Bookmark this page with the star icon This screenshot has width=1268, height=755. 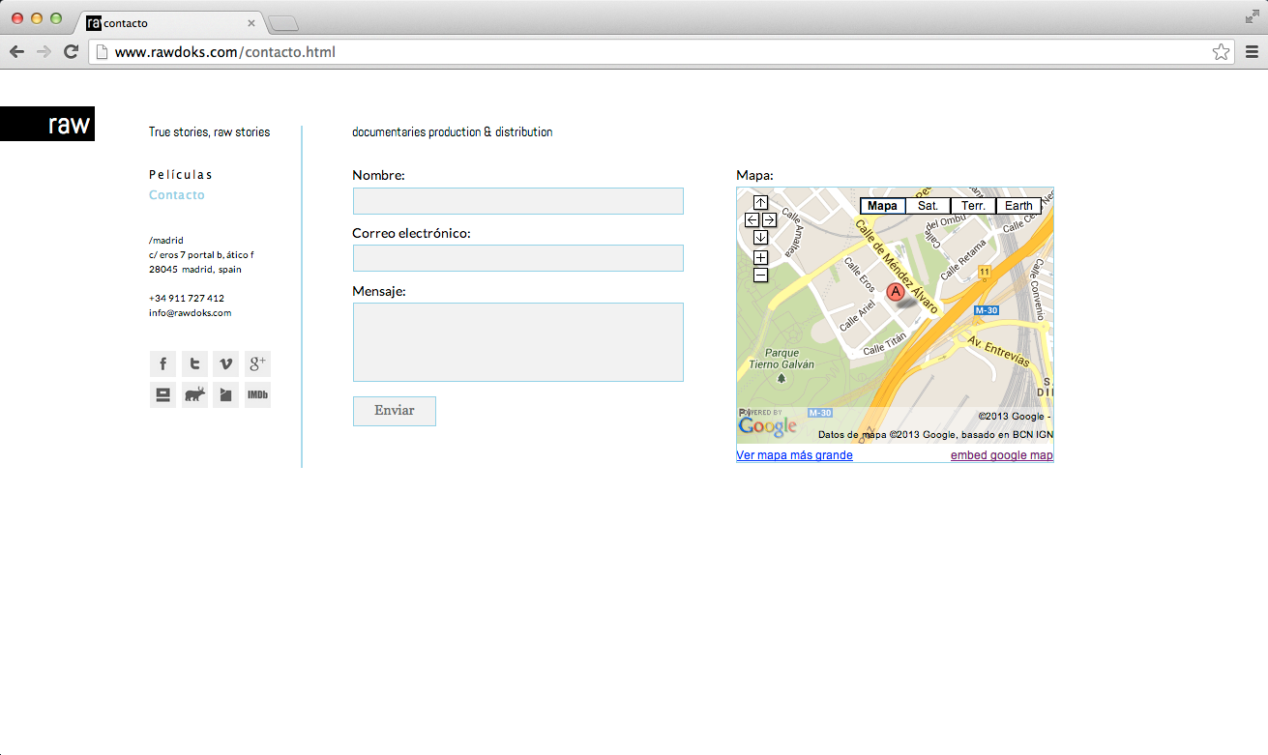click(x=1221, y=51)
